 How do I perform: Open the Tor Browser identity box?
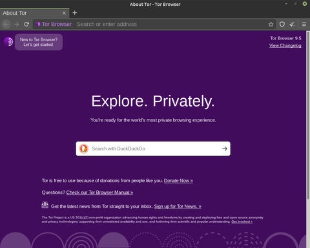click(54, 25)
